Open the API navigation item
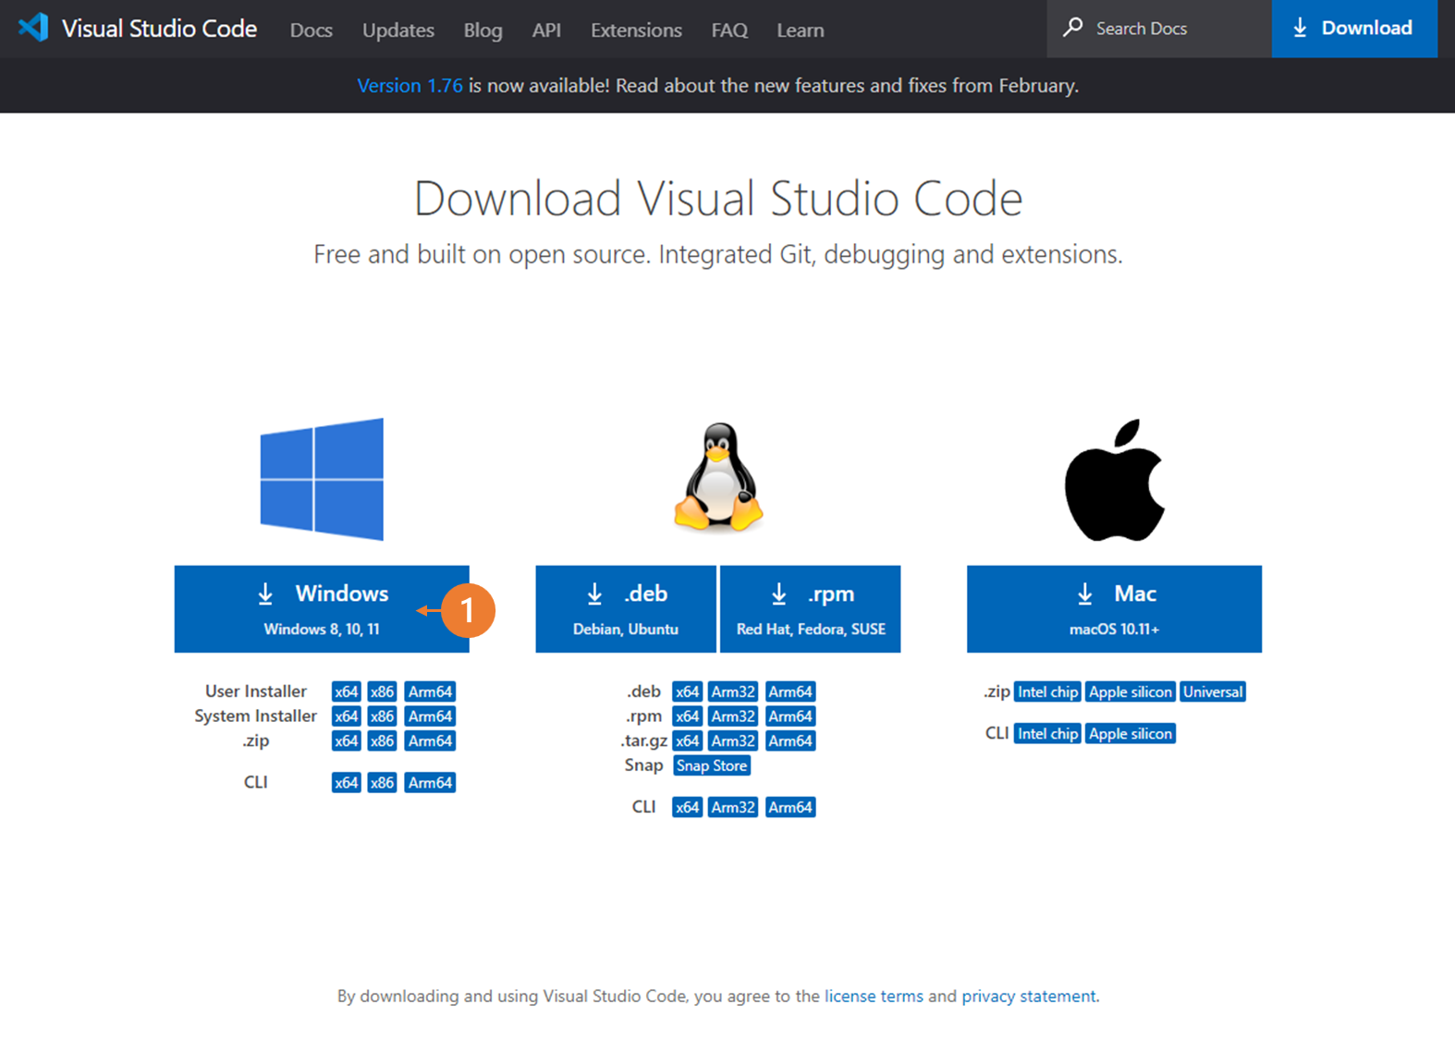 point(546,30)
